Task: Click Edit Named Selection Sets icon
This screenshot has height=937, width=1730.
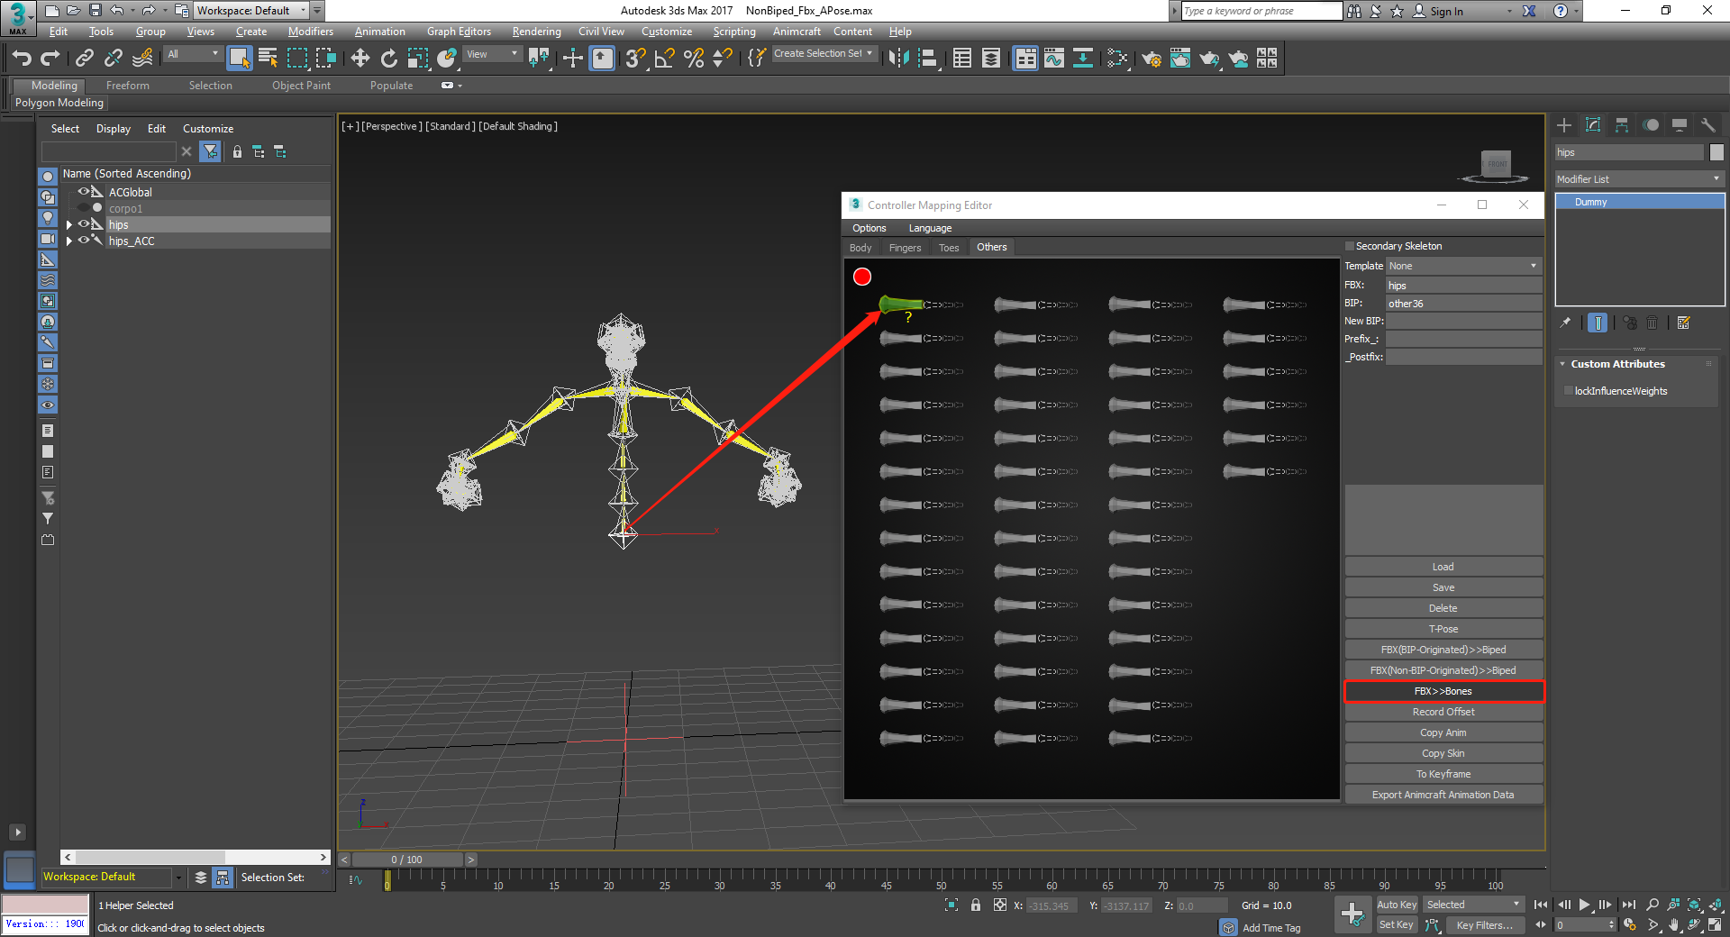Action: coord(757,59)
